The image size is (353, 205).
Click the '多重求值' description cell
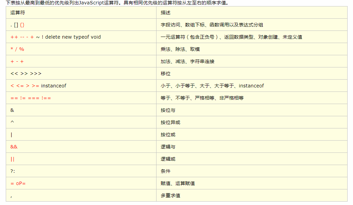coord(252,195)
